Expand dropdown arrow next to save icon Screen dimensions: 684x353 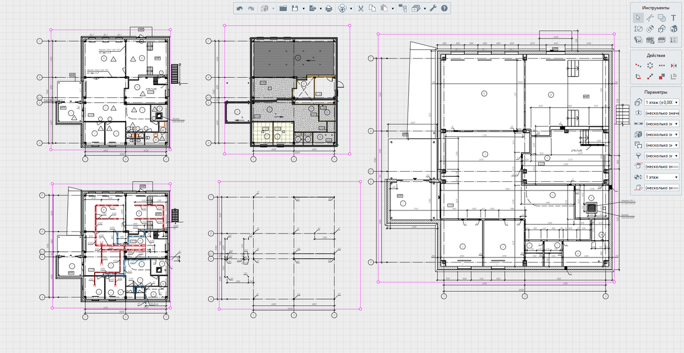303,9
